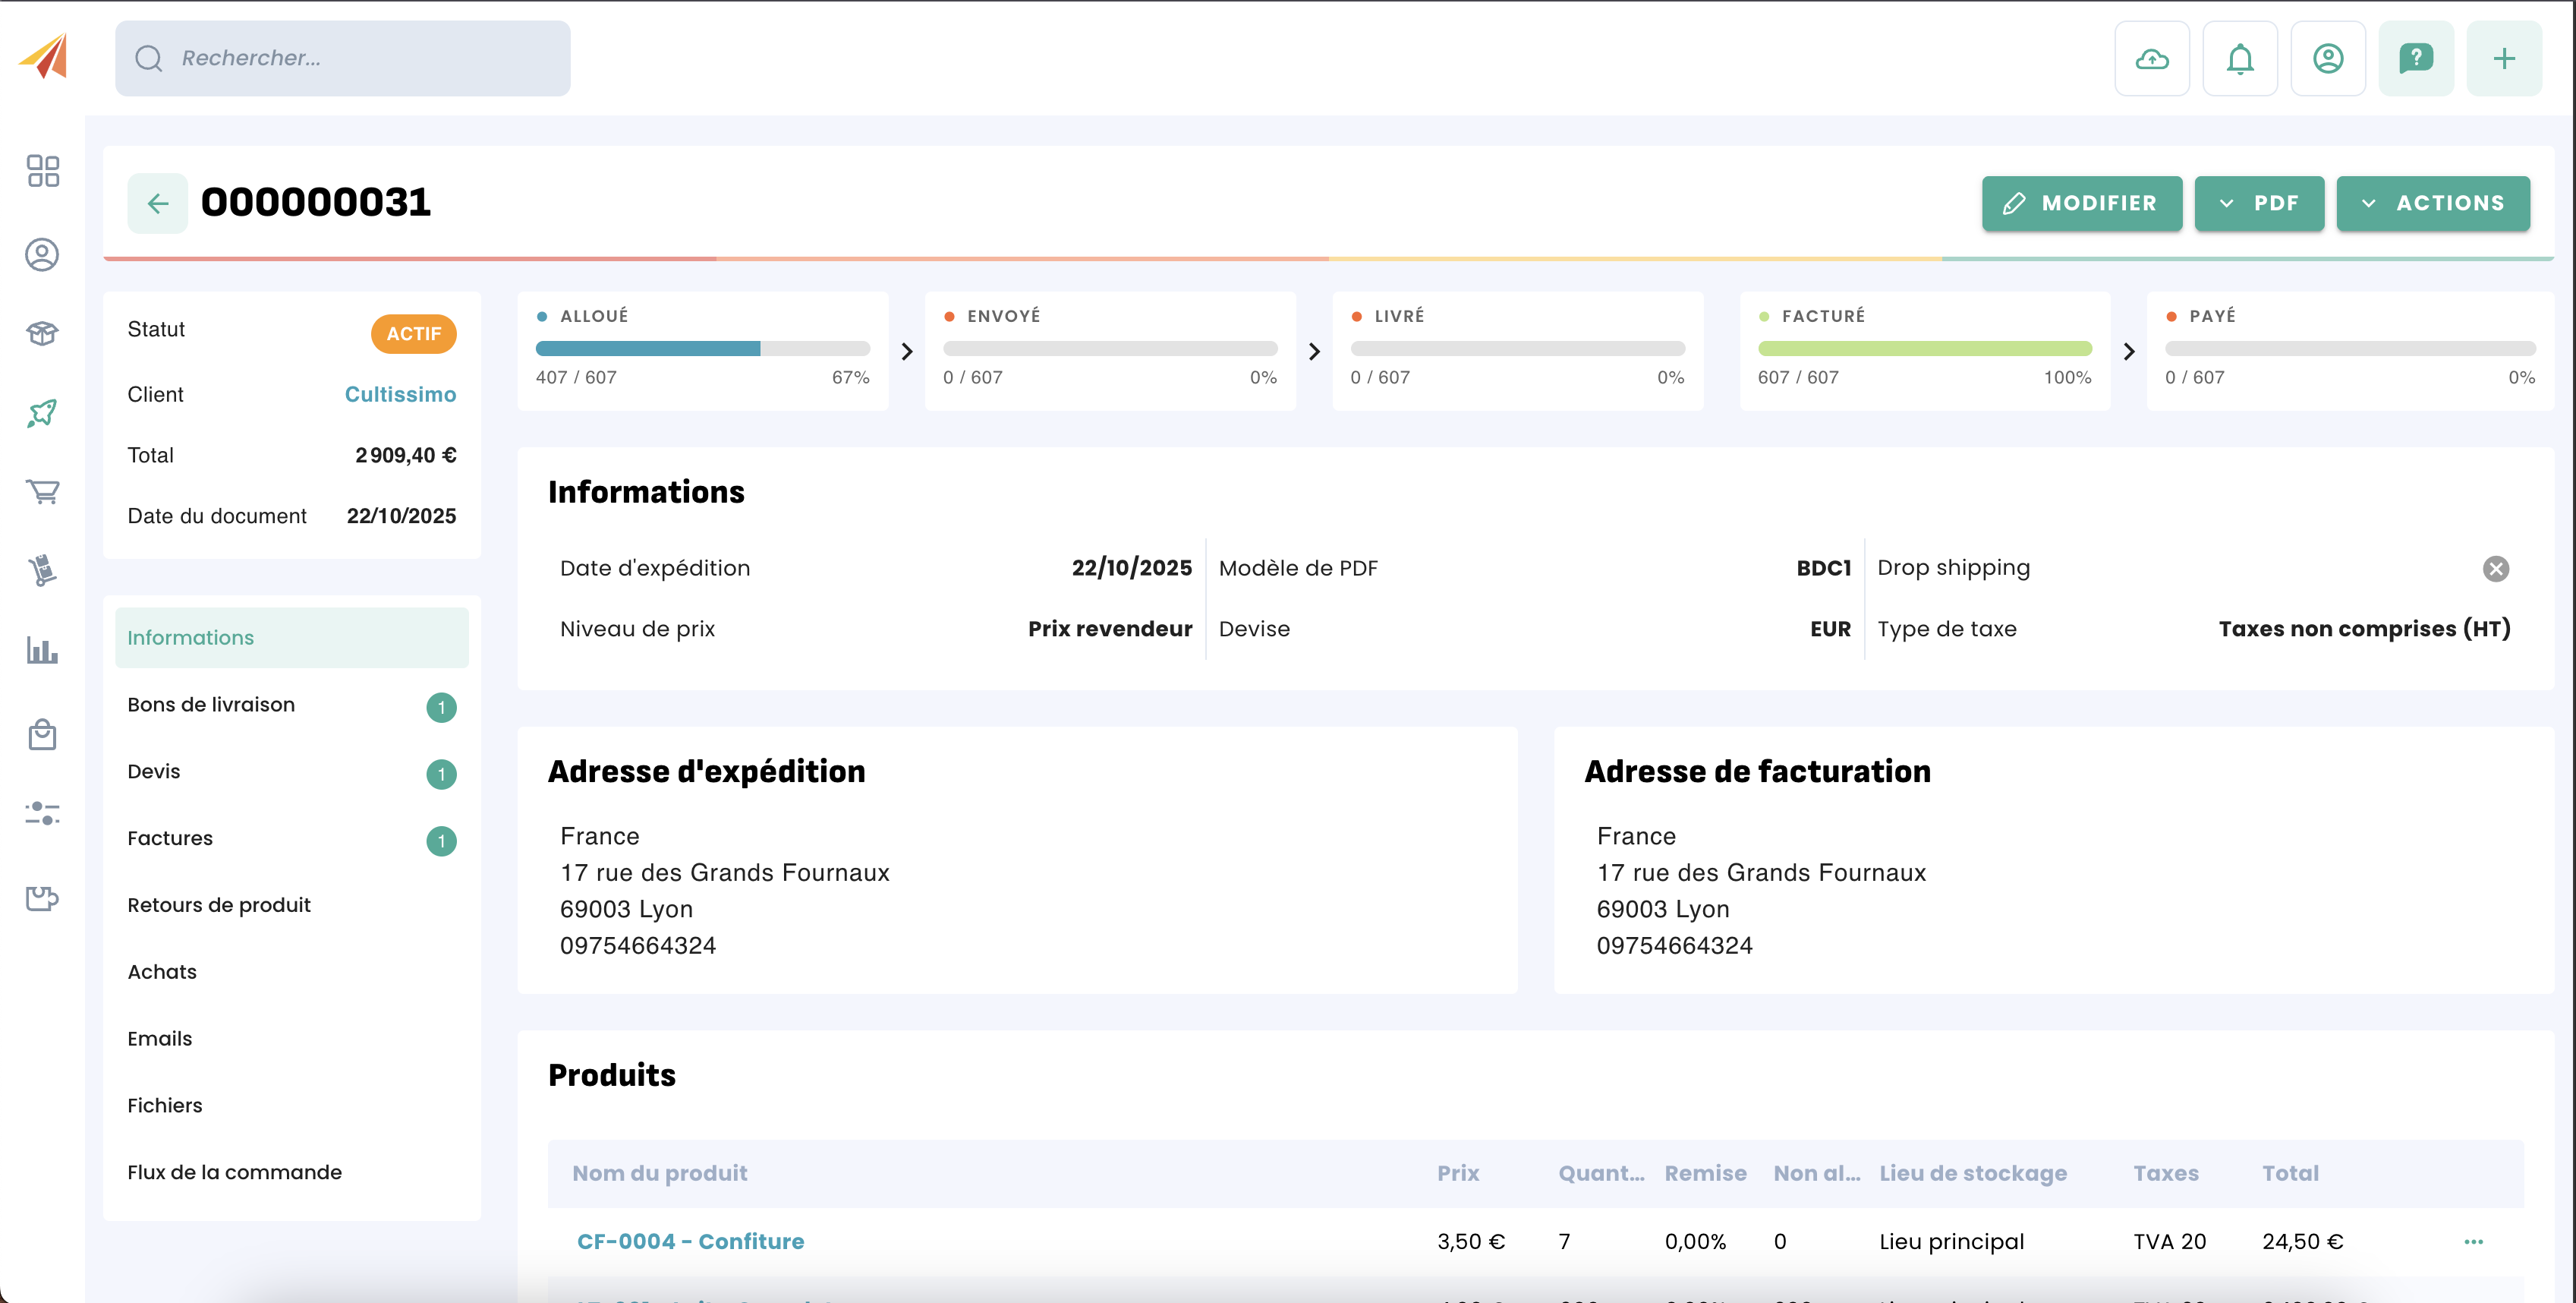2576x1303 pixels.
Task: Open the shopping cart icon in sidebar
Action: pos(42,491)
